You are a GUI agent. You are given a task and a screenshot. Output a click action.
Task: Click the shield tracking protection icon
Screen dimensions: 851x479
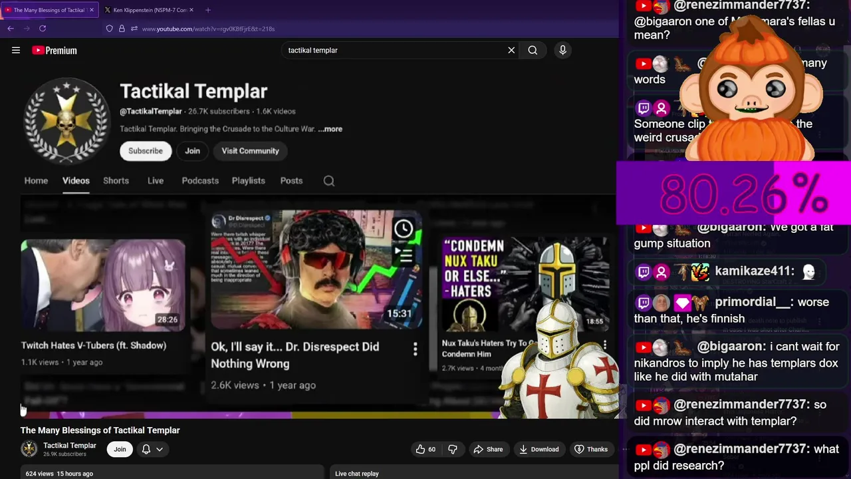pos(110,29)
